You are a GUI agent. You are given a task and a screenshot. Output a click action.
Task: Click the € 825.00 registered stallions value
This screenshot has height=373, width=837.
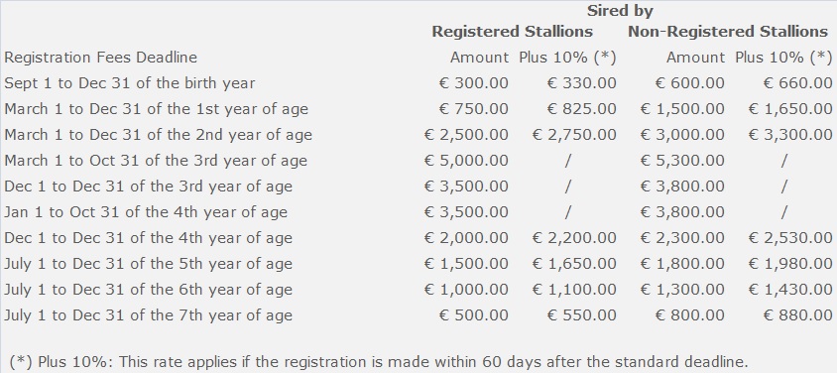pos(581,109)
